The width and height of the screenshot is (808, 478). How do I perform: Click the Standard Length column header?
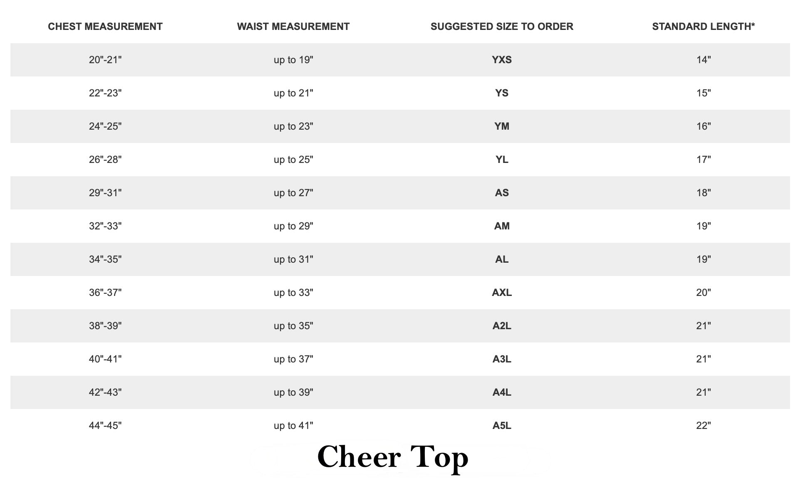coord(704,27)
